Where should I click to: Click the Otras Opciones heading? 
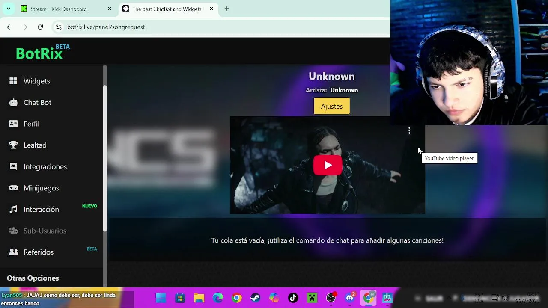tap(33, 278)
